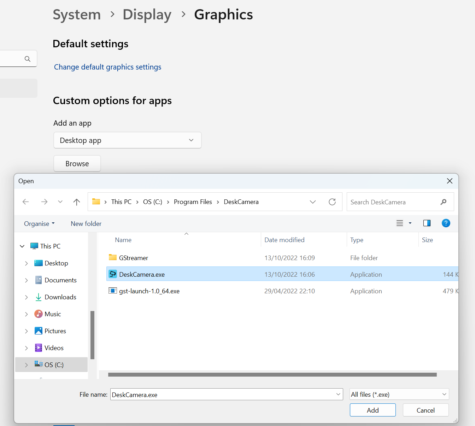
Task: Collapse the This PC tree node
Action: click(22, 246)
